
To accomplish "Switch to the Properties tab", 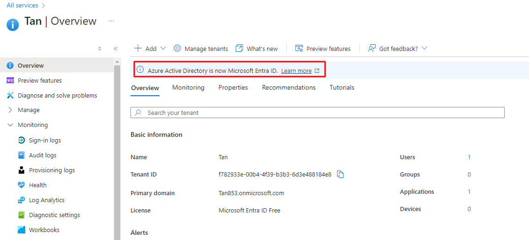I will click(x=233, y=87).
